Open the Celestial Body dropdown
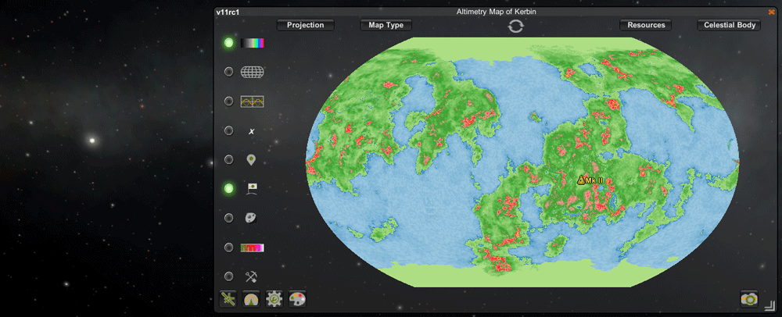Viewport: 782px width, 317px height. pos(729,25)
